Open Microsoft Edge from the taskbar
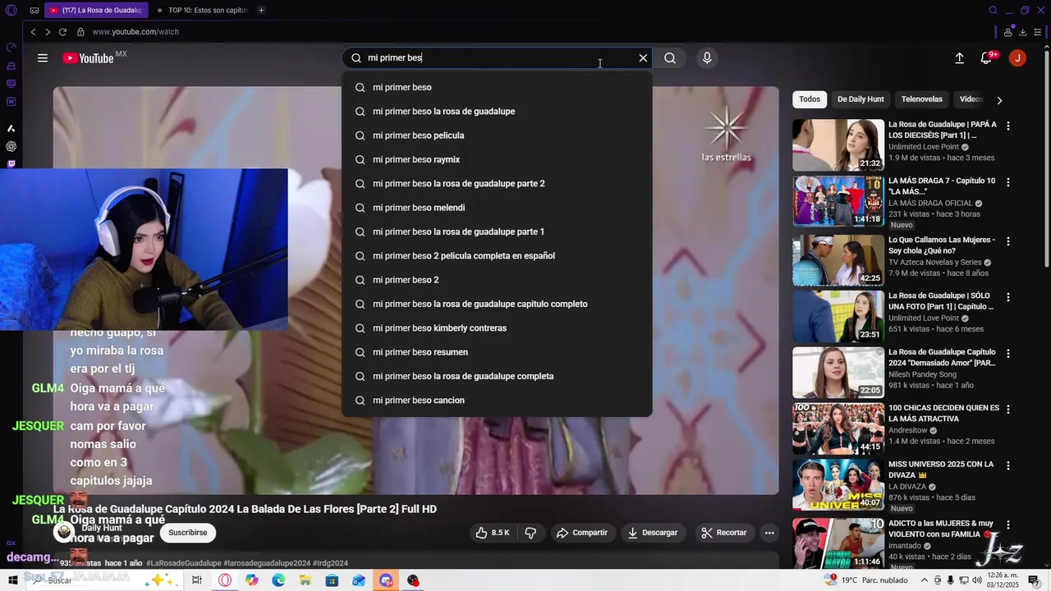The image size is (1051, 591). coord(278,580)
